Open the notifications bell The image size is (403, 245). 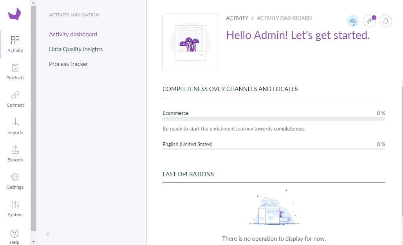tap(386, 21)
